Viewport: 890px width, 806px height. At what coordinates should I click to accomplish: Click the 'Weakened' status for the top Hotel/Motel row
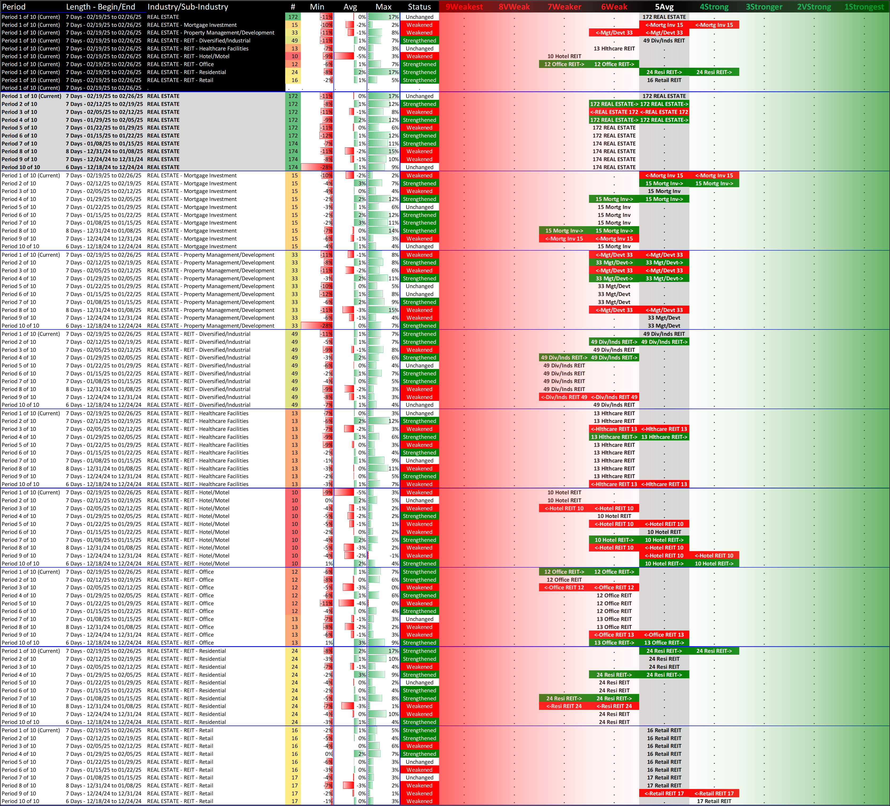(419, 57)
